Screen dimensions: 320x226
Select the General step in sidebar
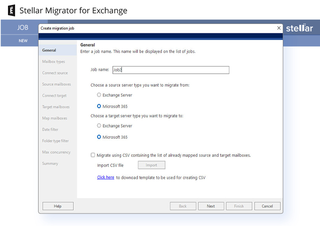pos(49,50)
